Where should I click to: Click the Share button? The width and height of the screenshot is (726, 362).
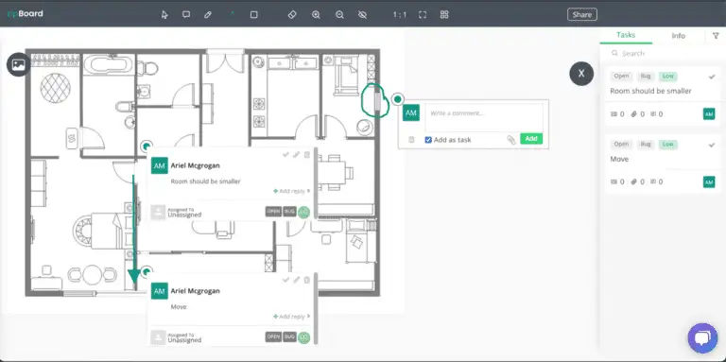click(x=582, y=15)
